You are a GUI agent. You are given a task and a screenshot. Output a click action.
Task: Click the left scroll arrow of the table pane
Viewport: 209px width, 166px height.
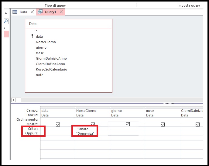(13, 100)
